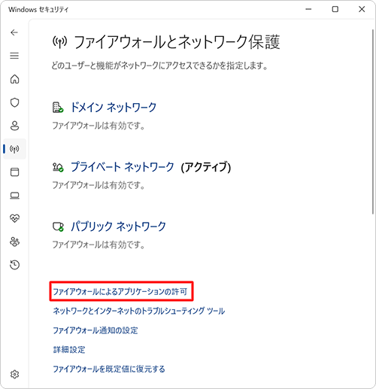Open Device security laptop icon
The image size is (376, 389).
[x=14, y=196]
